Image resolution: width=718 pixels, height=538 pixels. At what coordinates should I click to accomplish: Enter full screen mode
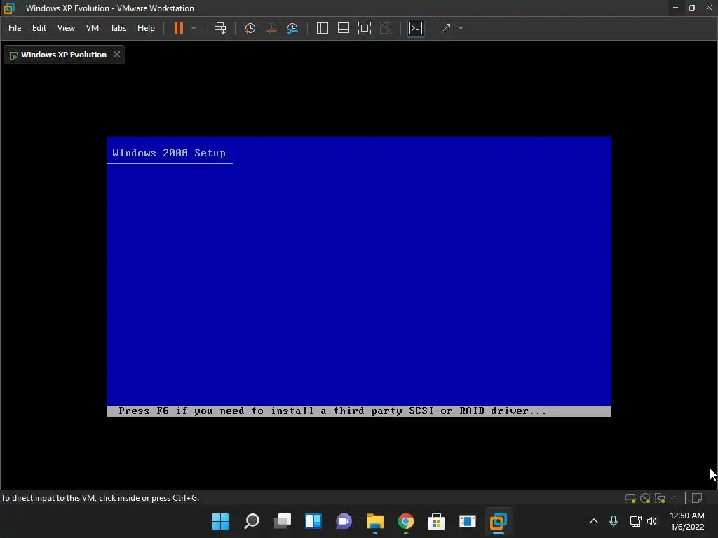click(x=365, y=28)
